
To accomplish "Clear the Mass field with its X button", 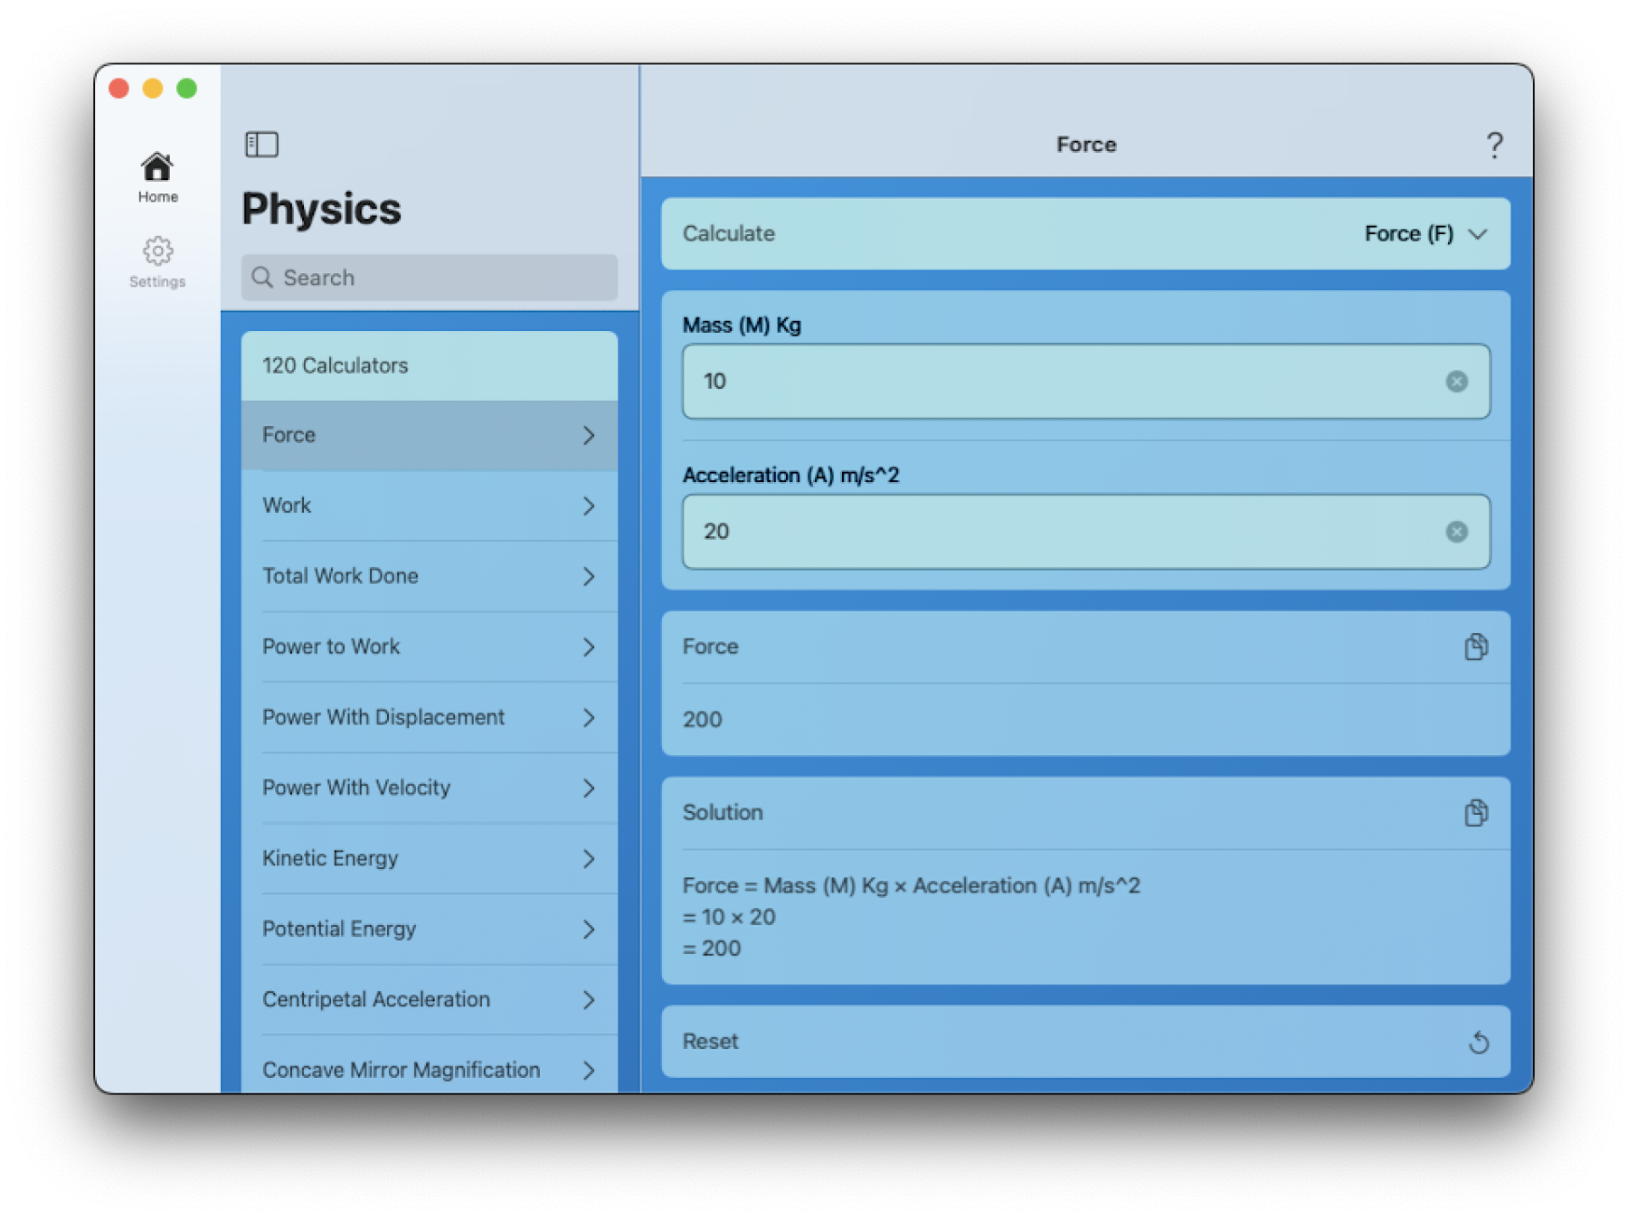I will pos(1457,382).
